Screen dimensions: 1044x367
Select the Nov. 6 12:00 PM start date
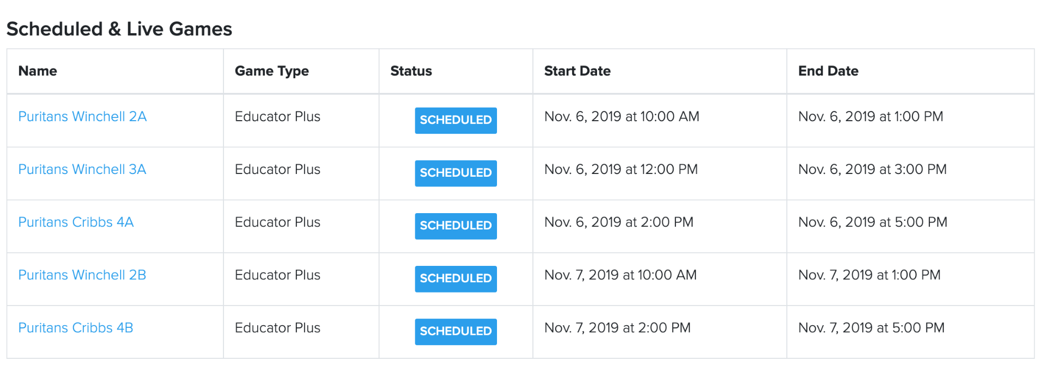(621, 169)
